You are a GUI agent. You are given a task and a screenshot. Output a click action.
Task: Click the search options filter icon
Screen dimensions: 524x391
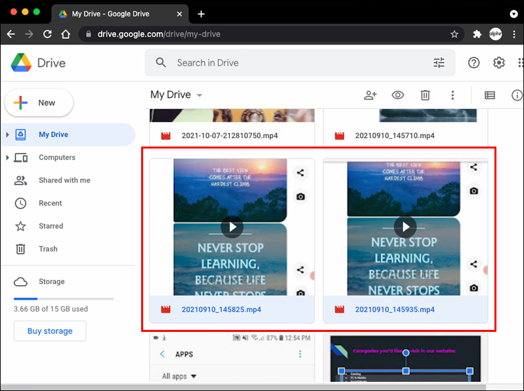[x=439, y=63]
